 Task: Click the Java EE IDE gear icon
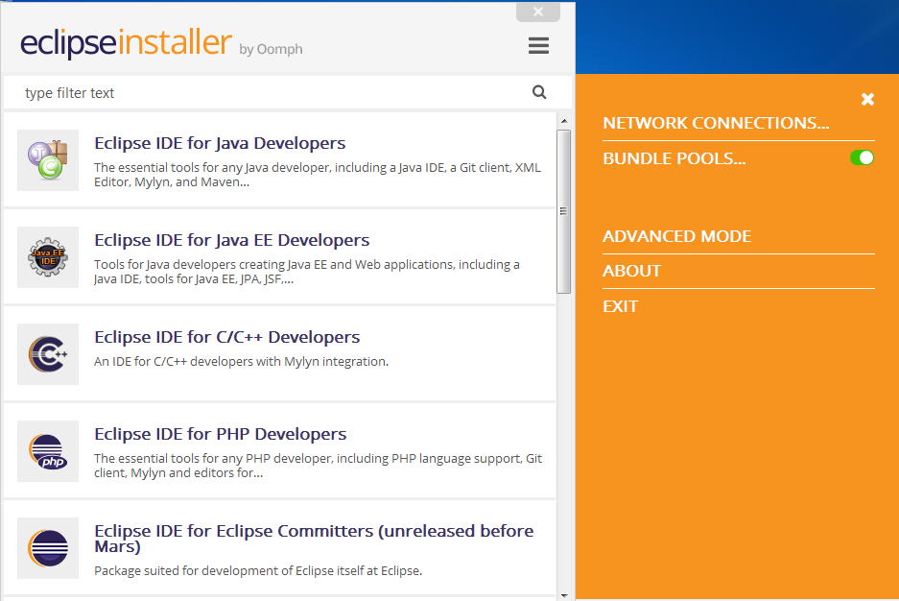tap(48, 257)
